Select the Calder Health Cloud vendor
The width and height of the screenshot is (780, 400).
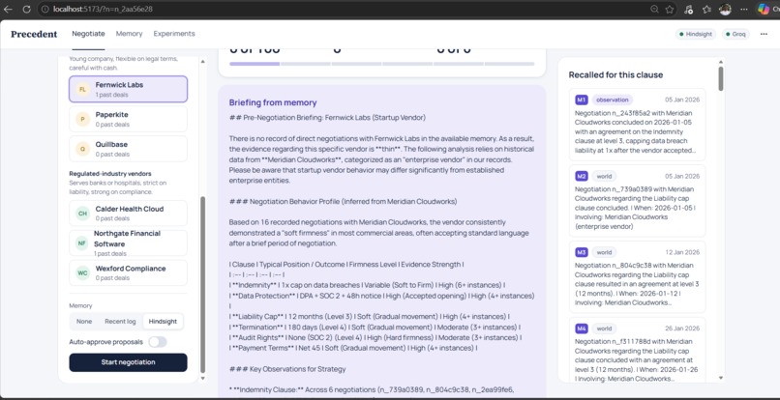coord(129,214)
